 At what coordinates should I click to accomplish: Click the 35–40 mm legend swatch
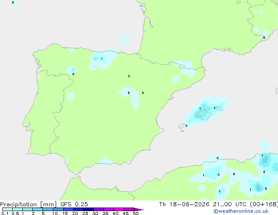108,209
